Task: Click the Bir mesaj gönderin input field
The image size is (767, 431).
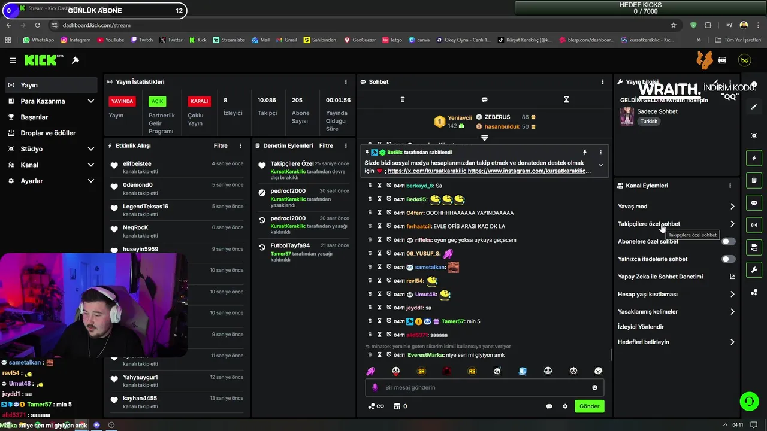Action: pyautogui.click(x=484, y=387)
